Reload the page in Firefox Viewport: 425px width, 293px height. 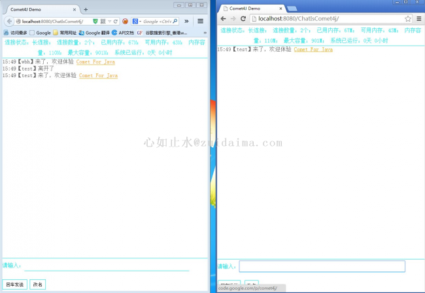116,21
